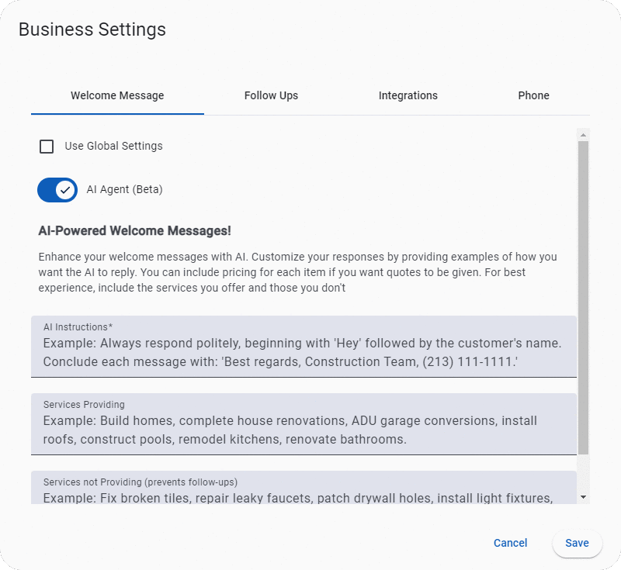Toggle the AI Agent (Beta) switch off
The height and width of the screenshot is (570, 621).
pos(57,189)
